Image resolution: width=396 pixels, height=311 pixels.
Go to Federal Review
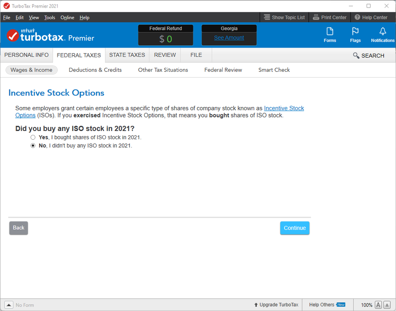click(x=223, y=70)
